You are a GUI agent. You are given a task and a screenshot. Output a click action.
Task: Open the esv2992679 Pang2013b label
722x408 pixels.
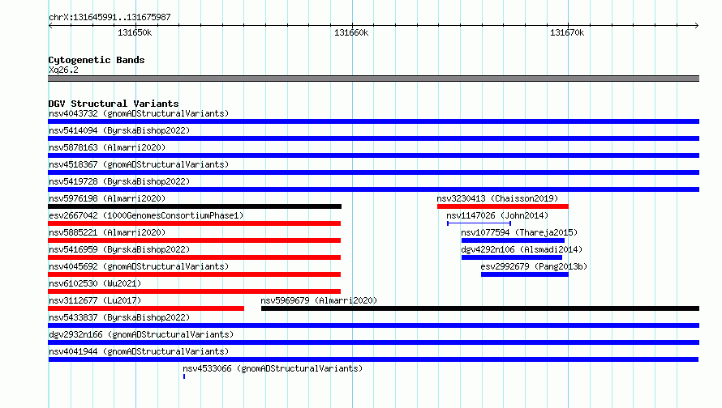click(534, 266)
